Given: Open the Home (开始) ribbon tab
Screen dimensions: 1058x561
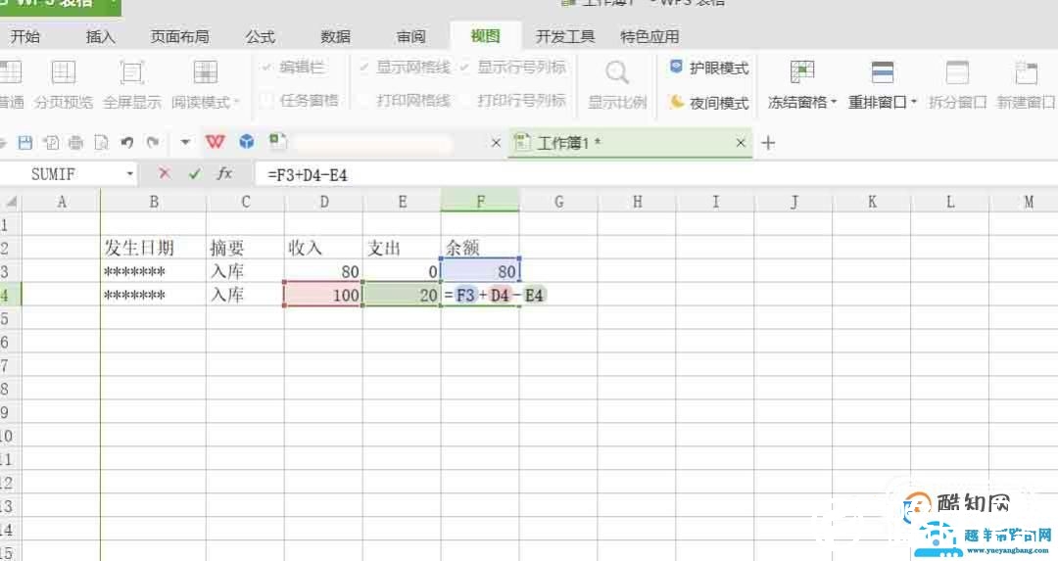Looking at the screenshot, I should [x=25, y=36].
